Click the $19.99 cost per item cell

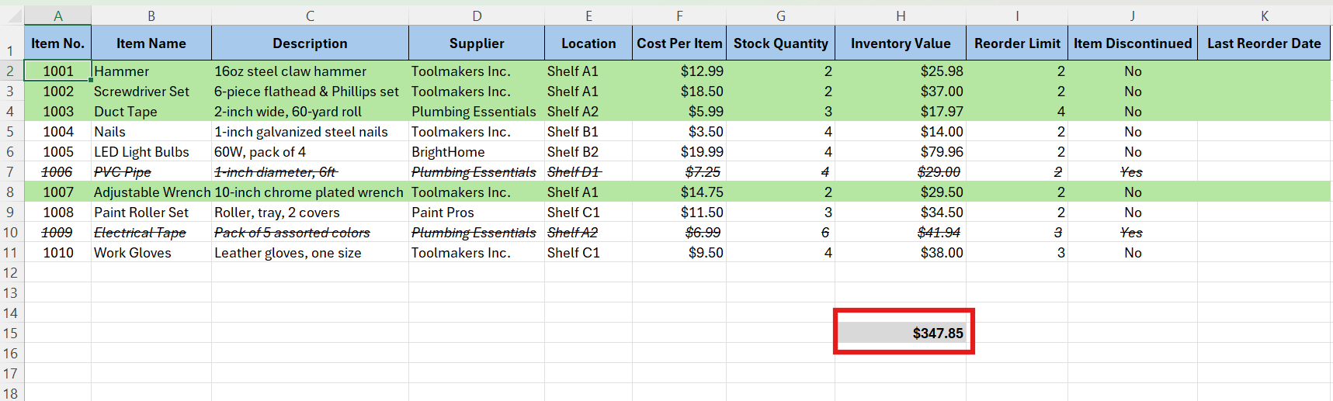pyautogui.click(x=679, y=152)
